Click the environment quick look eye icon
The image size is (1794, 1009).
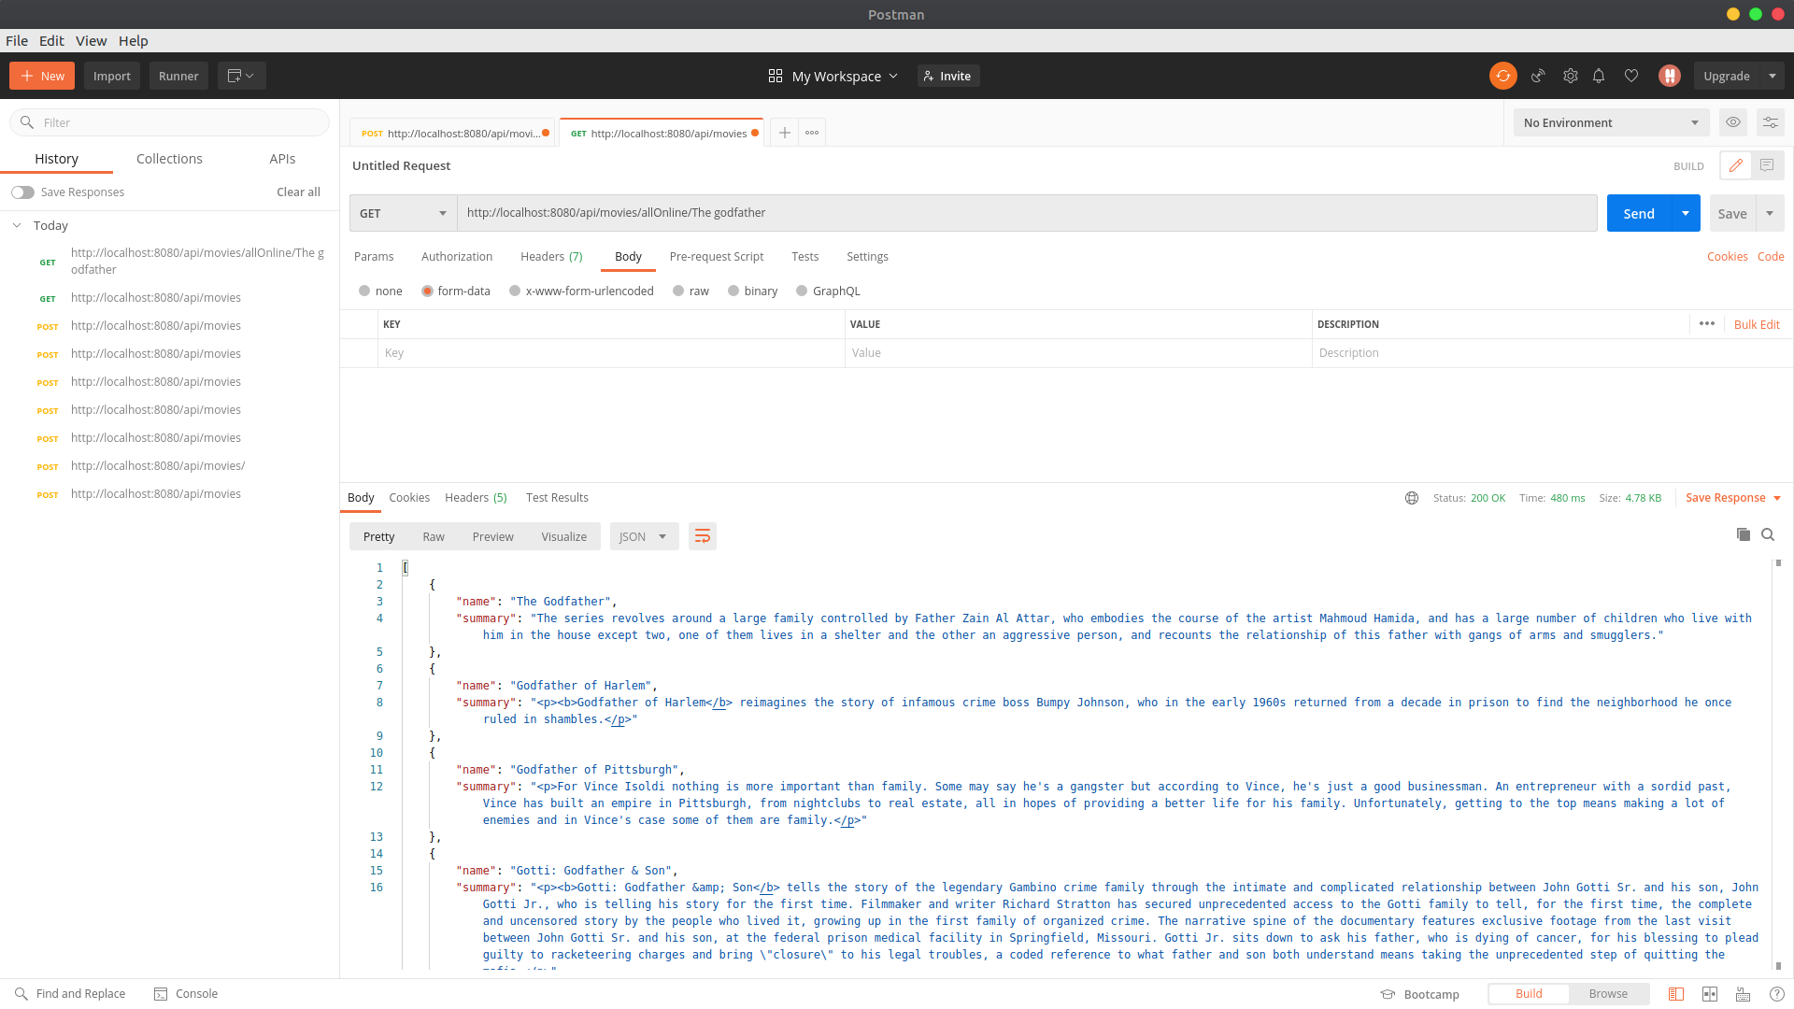click(x=1733, y=122)
